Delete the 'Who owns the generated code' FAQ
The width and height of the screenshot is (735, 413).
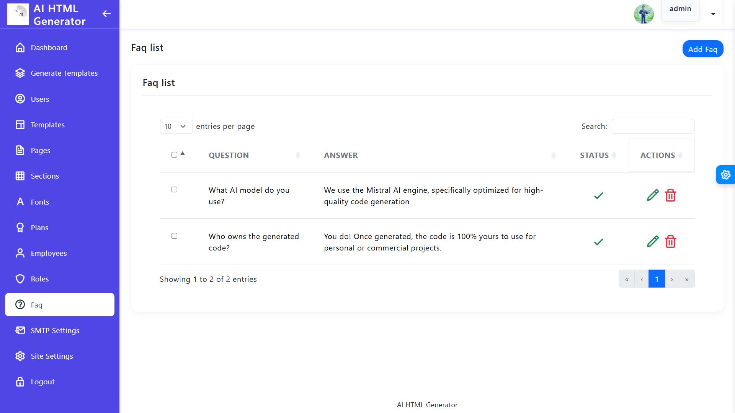point(670,242)
